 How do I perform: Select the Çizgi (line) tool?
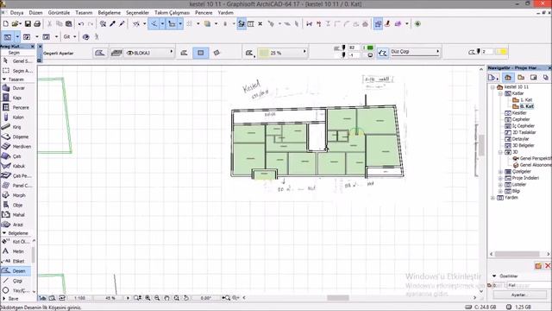(x=16, y=281)
